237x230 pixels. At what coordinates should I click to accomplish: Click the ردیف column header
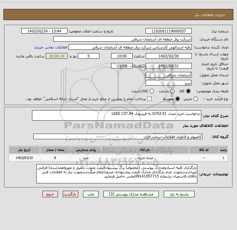tap(223, 150)
